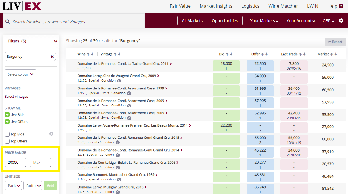Click info icon for Romanee-Conti Grand Cru 2015
This screenshot has width=348, height=194.
point(118,142)
